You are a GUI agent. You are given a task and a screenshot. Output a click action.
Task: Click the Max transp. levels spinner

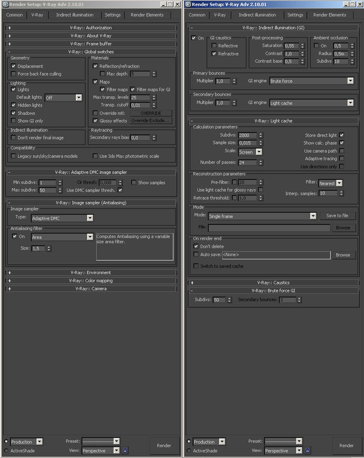click(x=154, y=98)
